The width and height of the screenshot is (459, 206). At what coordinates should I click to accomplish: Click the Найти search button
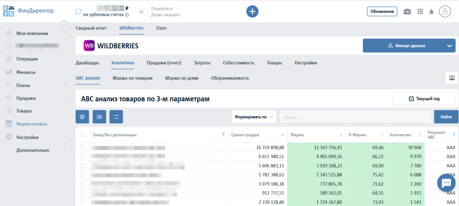click(446, 117)
